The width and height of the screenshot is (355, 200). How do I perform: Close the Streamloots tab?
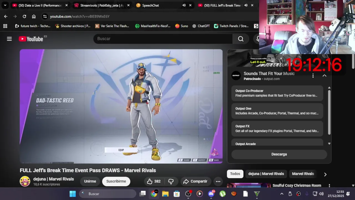pos(128,5)
